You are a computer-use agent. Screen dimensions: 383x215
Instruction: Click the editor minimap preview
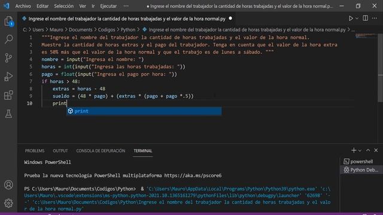pos(366,36)
